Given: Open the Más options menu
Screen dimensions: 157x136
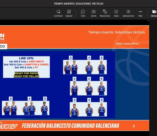Looking at the screenshot, I should point(140,13).
